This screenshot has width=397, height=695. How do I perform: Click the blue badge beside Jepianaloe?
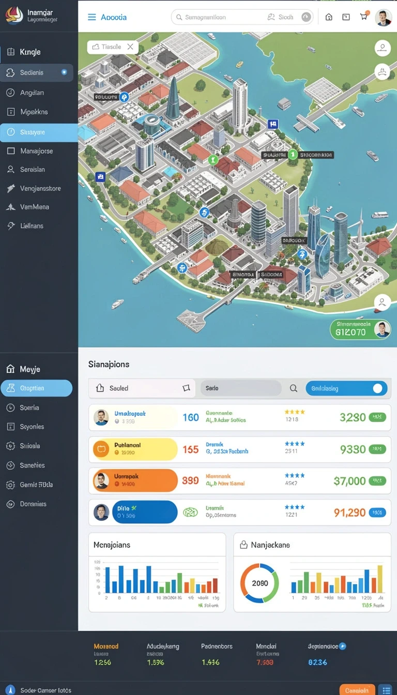(x=342, y=646)
